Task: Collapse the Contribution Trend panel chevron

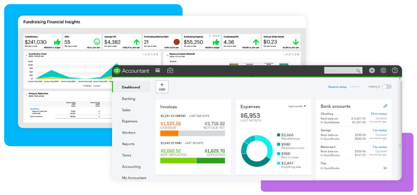Action: pyautogui.click(x=27, y=55)
